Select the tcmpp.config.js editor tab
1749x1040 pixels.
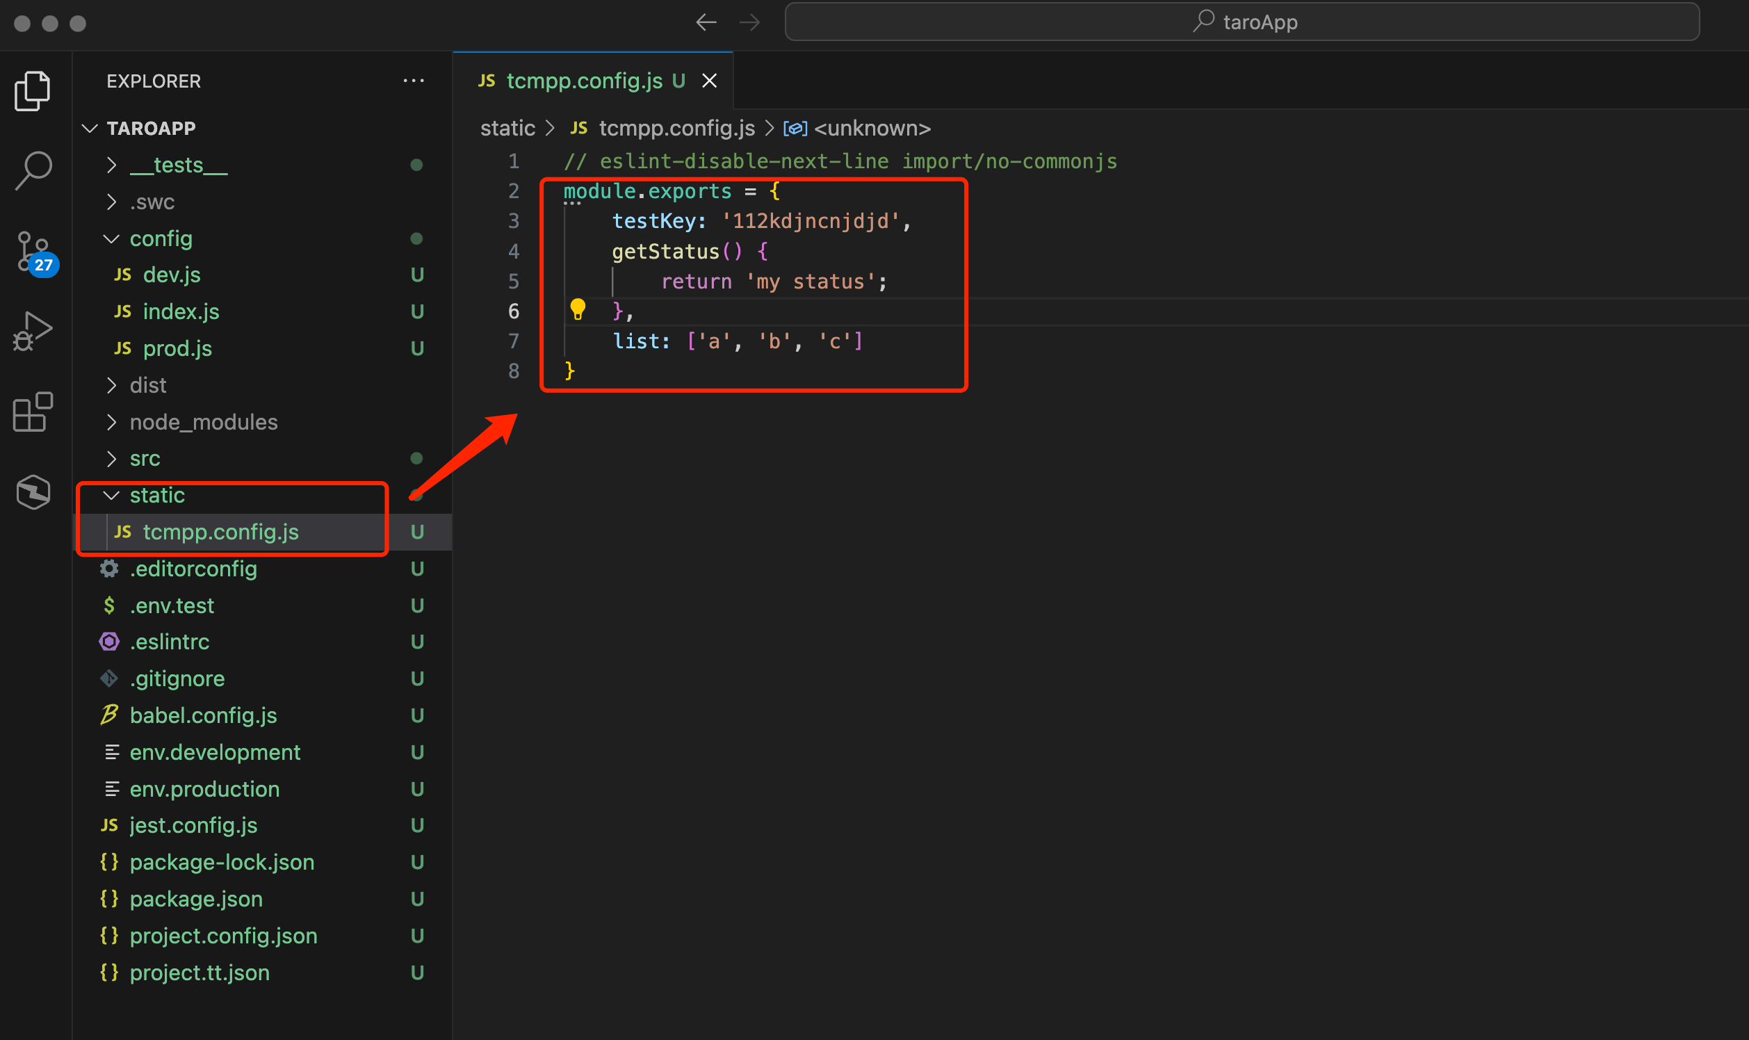(584, 81)
